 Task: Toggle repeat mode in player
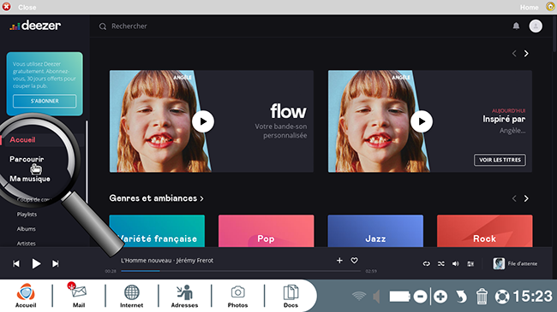point(426,264)
